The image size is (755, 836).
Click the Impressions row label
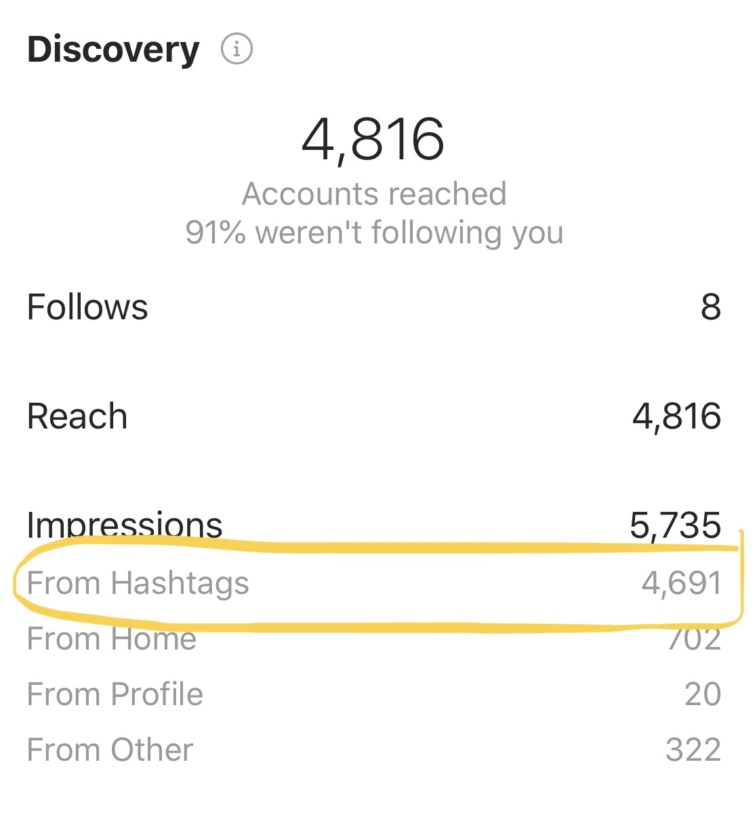coord(125,523)
